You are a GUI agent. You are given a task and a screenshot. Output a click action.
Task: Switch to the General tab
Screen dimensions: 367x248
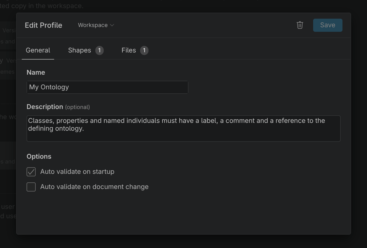(x=38, y=50)
